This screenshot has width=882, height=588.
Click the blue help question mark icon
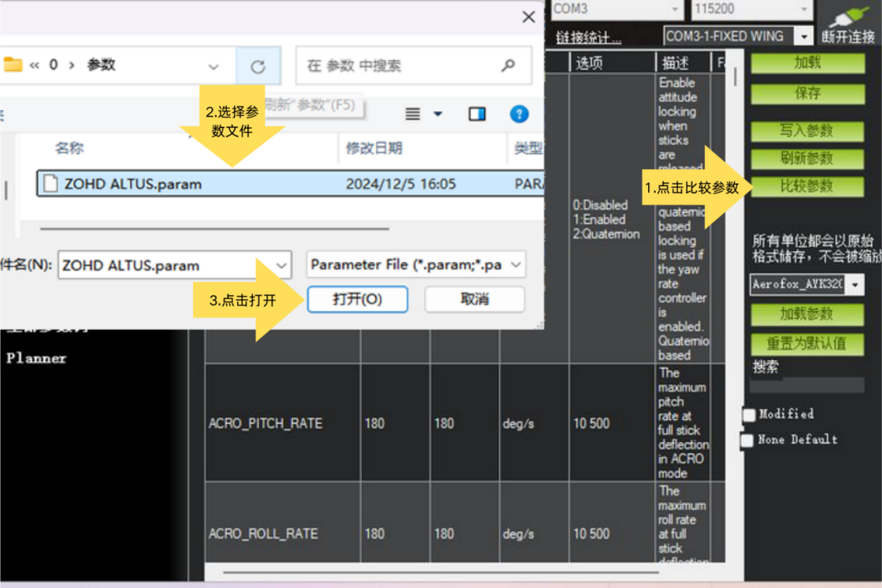point(519,114)
